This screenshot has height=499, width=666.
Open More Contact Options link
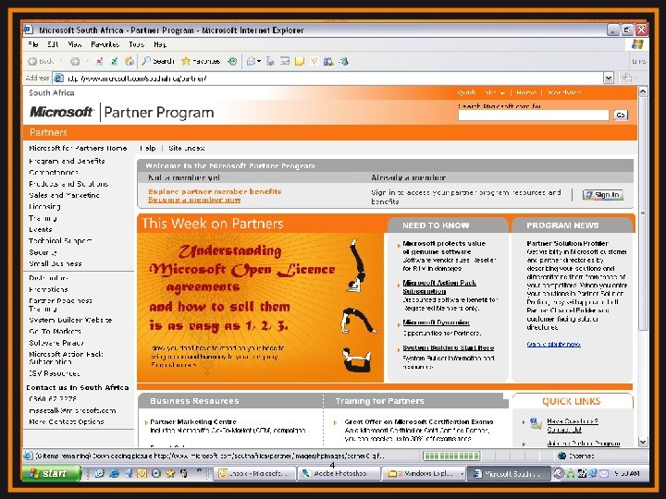click(x=67, y=421)
